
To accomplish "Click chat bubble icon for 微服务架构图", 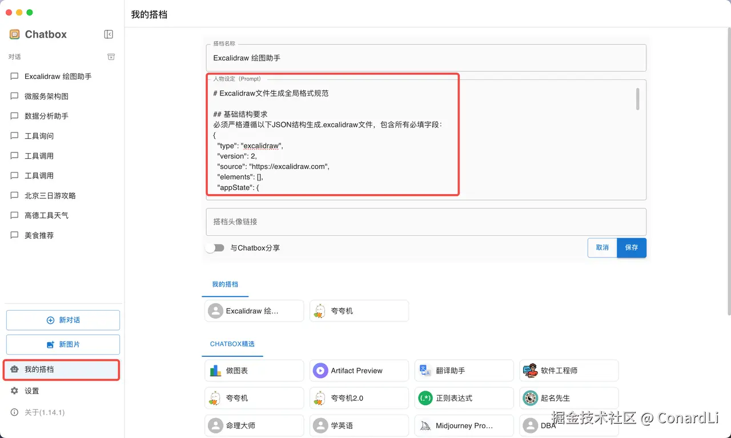I will pyautogui.click(x=14, y=97).
